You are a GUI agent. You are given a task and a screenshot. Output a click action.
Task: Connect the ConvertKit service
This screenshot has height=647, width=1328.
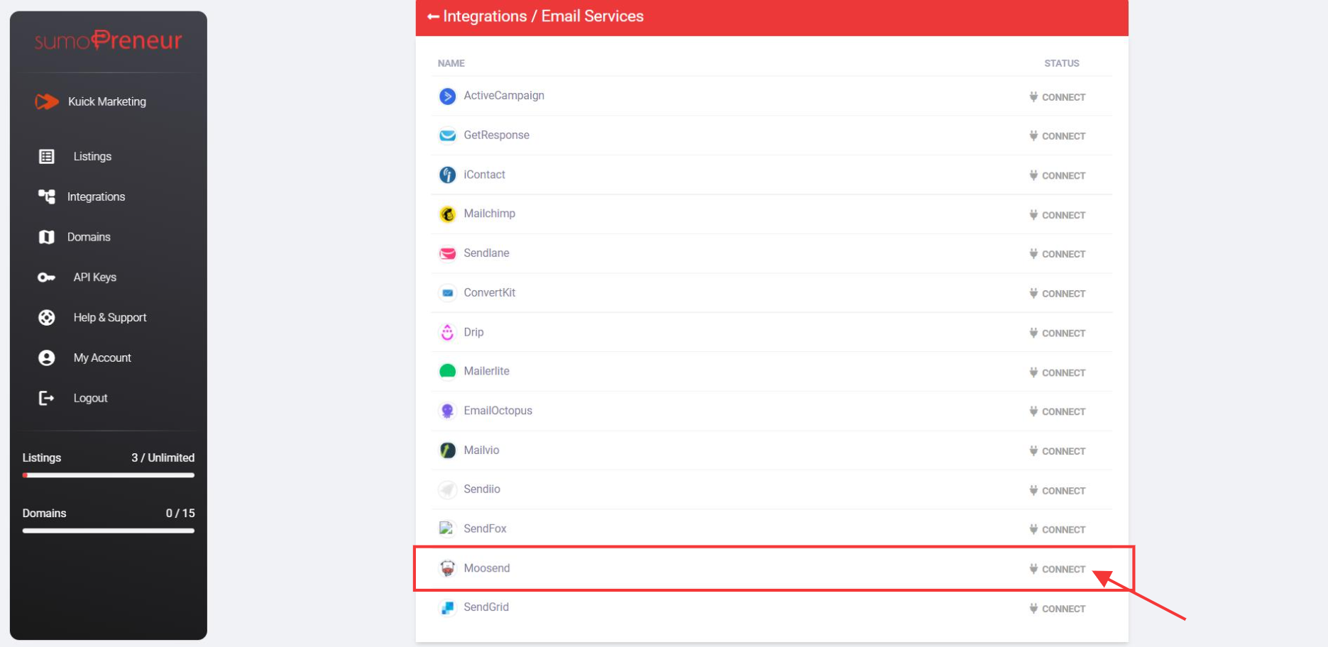pyautogui.click(x=1058, y=294)
